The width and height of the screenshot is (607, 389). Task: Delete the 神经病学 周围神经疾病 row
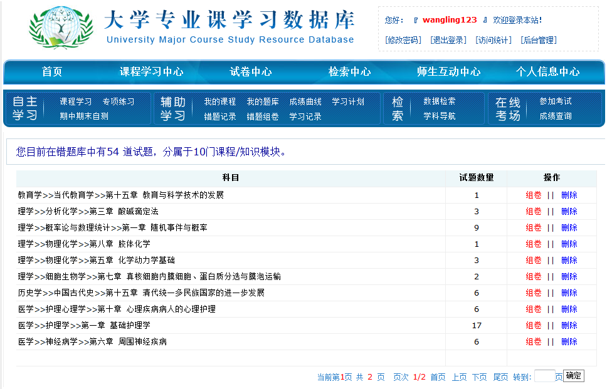pos(569,341)
